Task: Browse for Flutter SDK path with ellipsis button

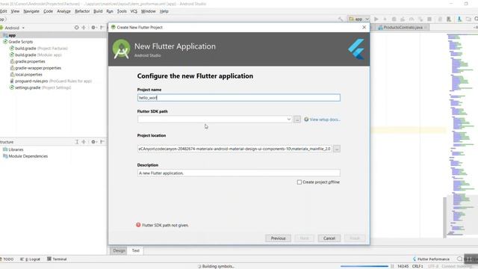Action: pyautogui.click(x=297, y=120)
